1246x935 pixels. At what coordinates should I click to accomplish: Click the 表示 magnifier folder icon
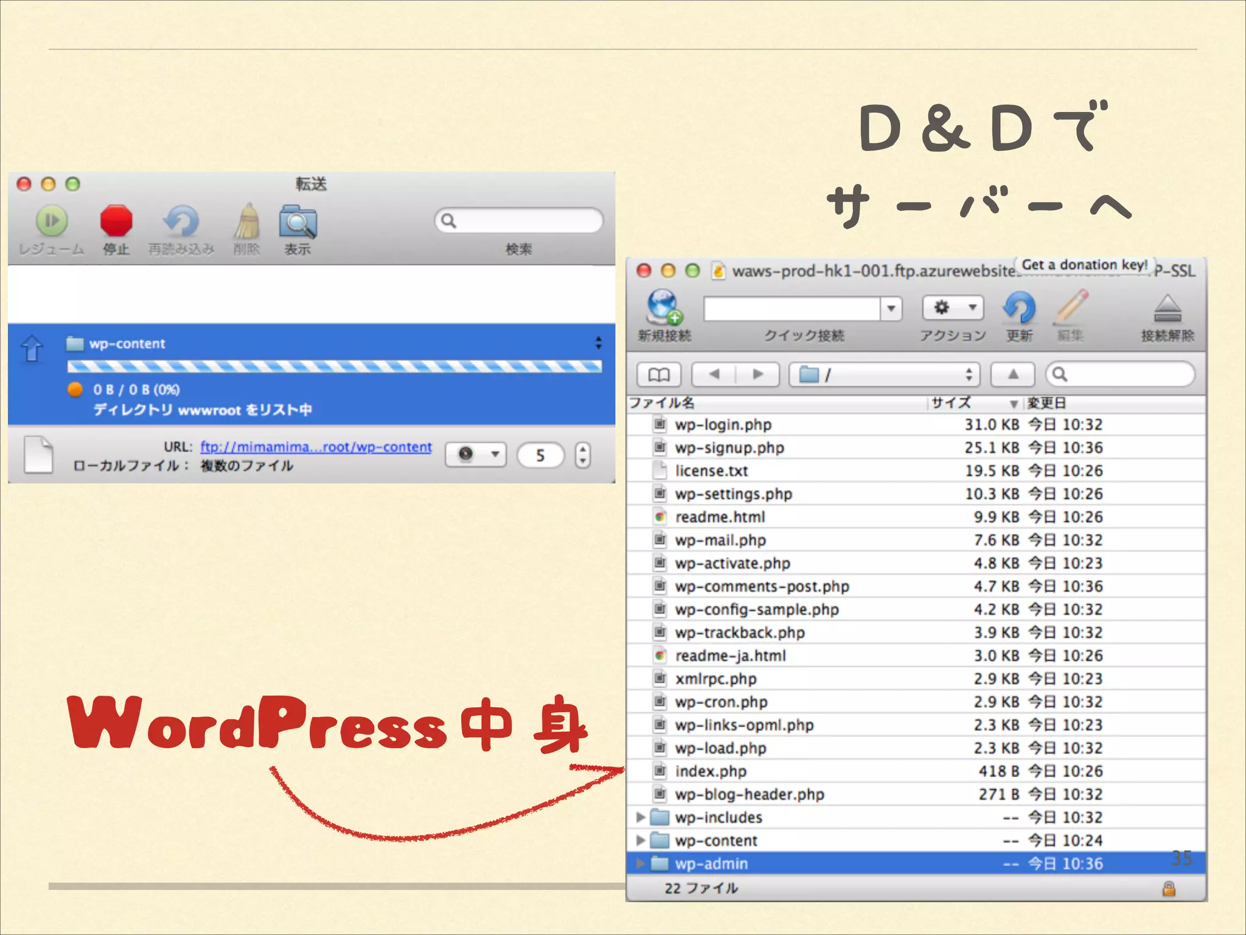coord(298,222)
